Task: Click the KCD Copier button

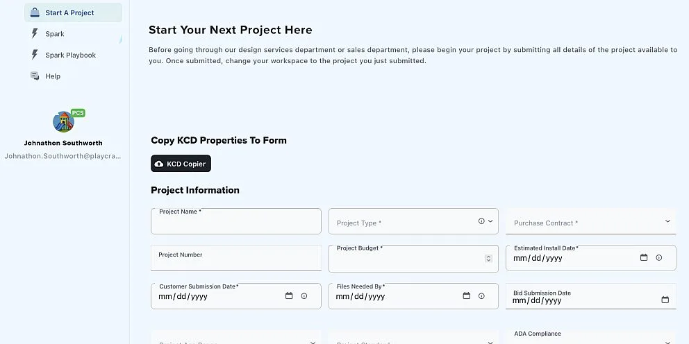Action: [x=181, y=164]
